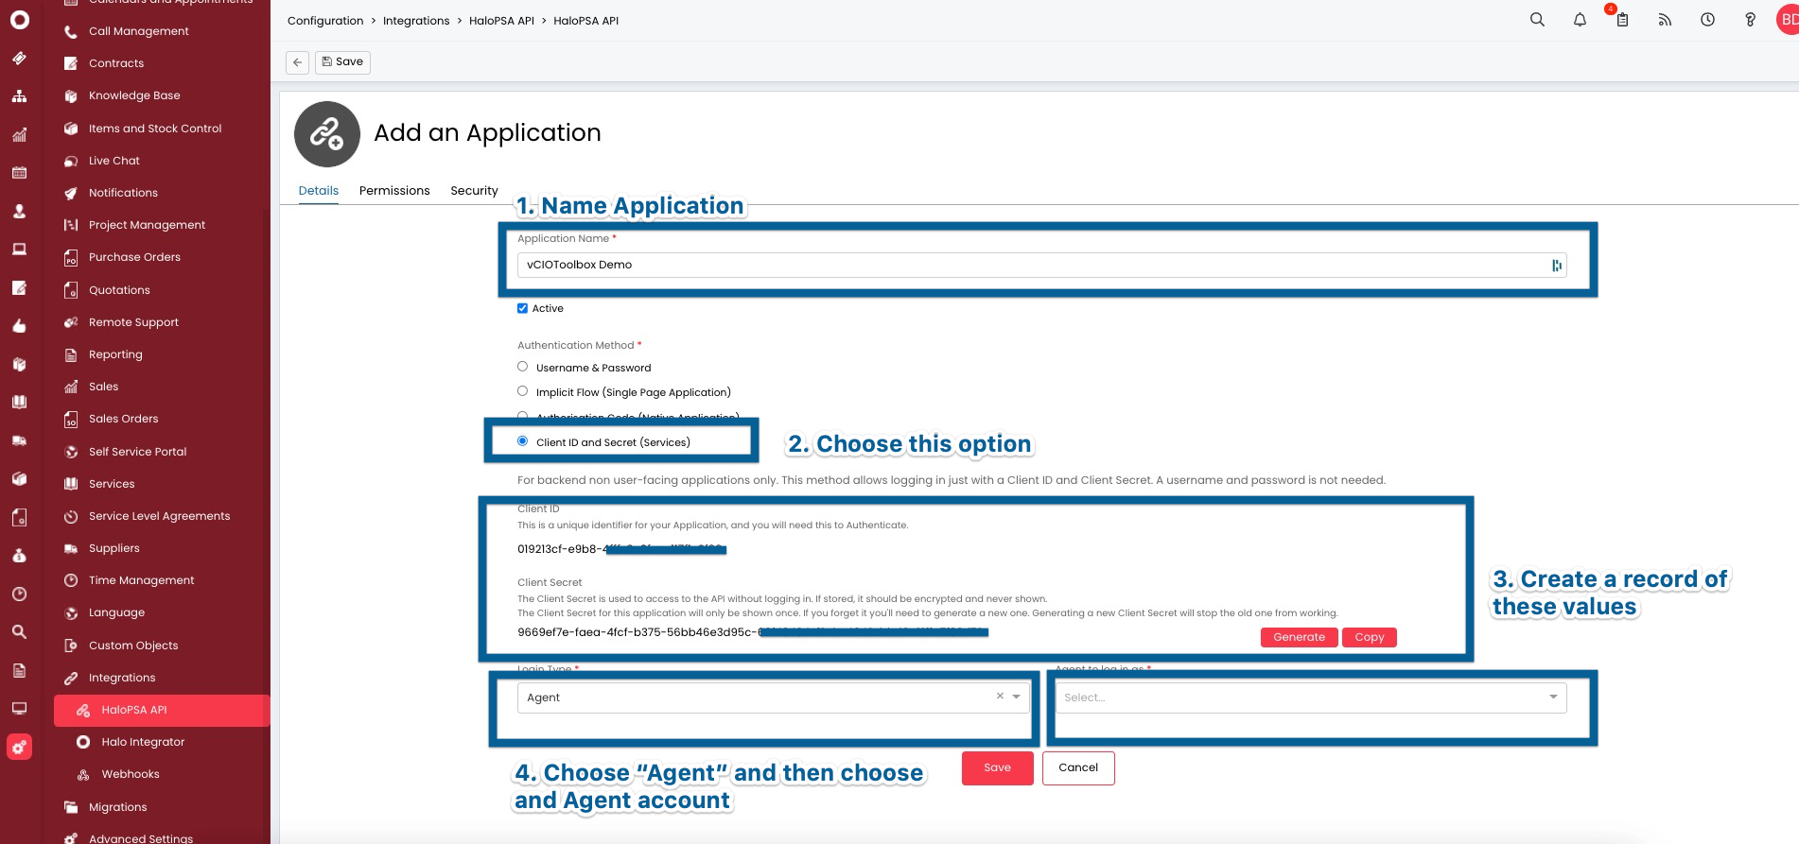Open the BD user avatar

pos(1788,19)
